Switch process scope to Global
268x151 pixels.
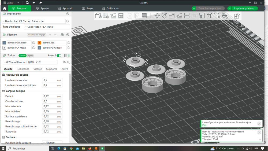(23, 56)
